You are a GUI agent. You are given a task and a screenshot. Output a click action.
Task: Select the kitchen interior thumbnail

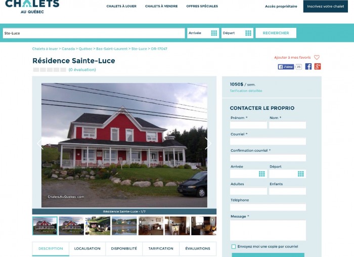click(177, 226)
